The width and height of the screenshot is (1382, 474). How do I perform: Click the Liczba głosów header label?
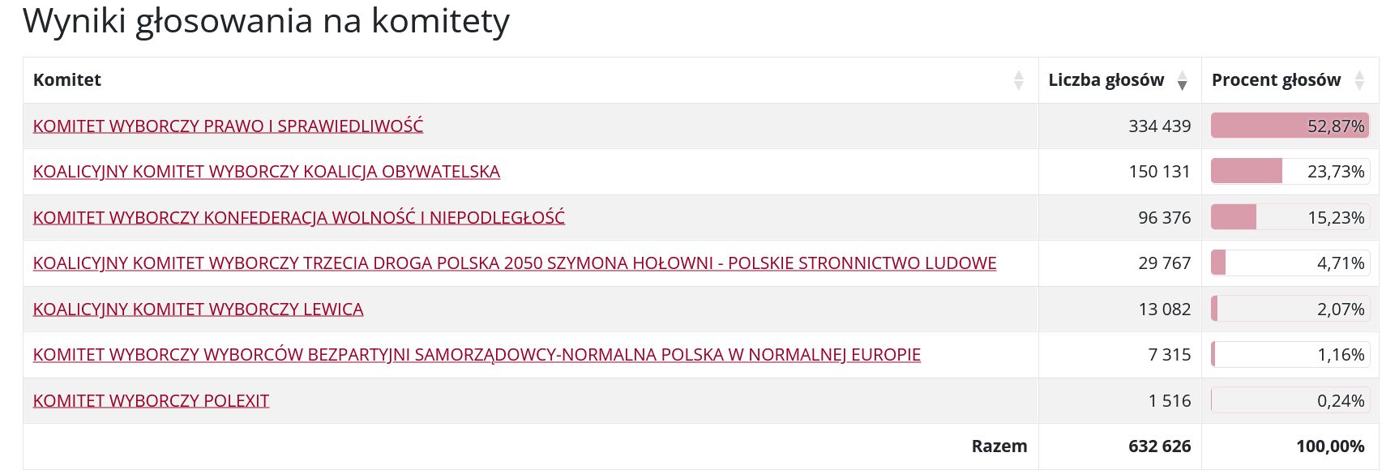1106,80
